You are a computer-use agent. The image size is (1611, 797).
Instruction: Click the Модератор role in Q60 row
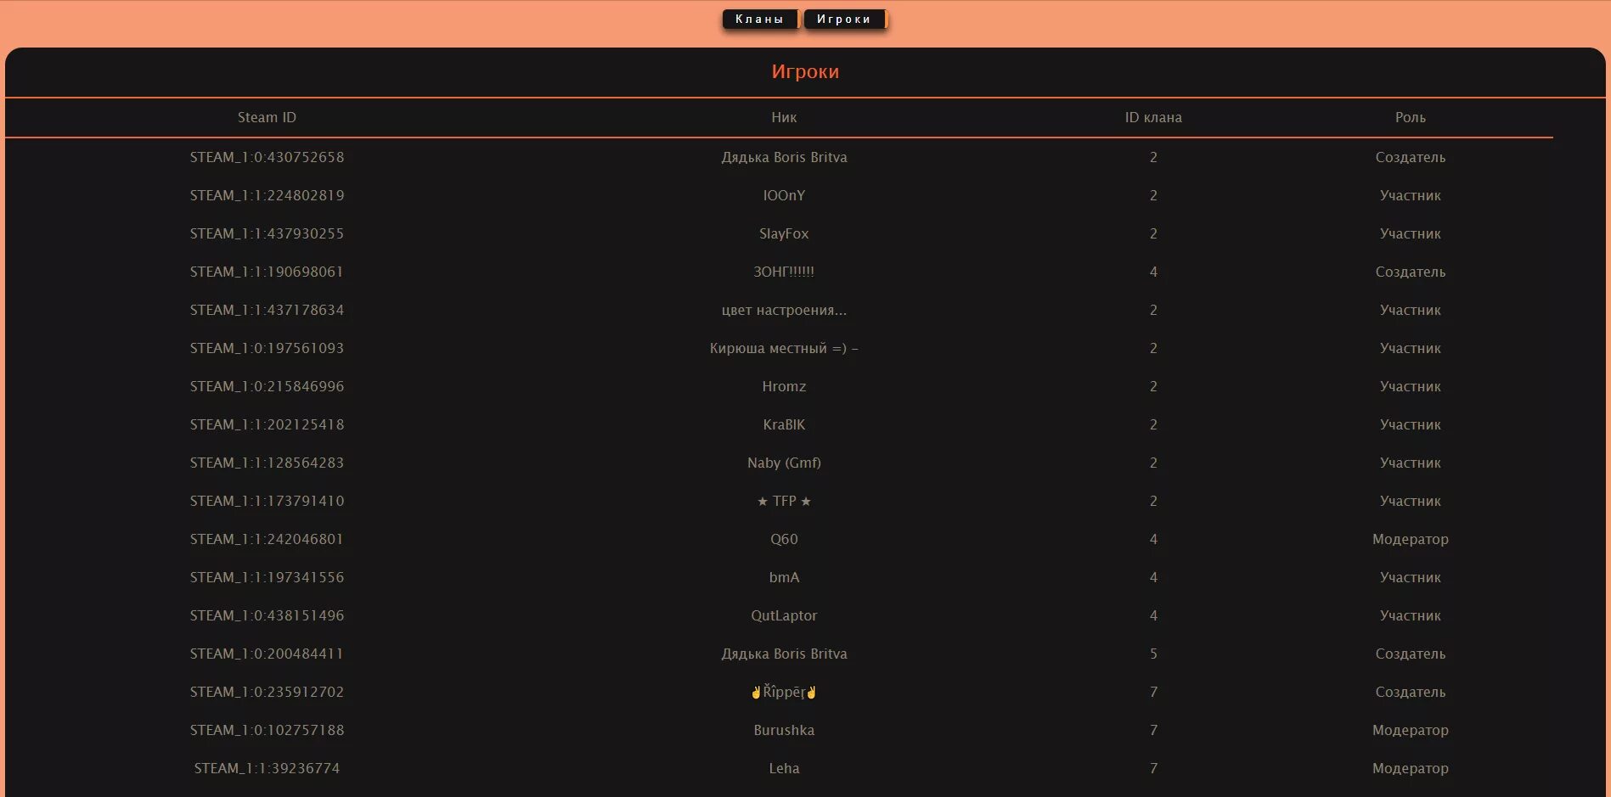coord(1411,539)
